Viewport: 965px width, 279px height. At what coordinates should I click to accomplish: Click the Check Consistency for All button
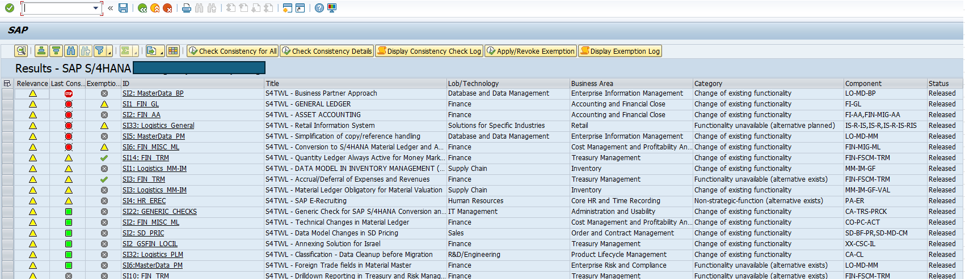[x=233, y=51]
